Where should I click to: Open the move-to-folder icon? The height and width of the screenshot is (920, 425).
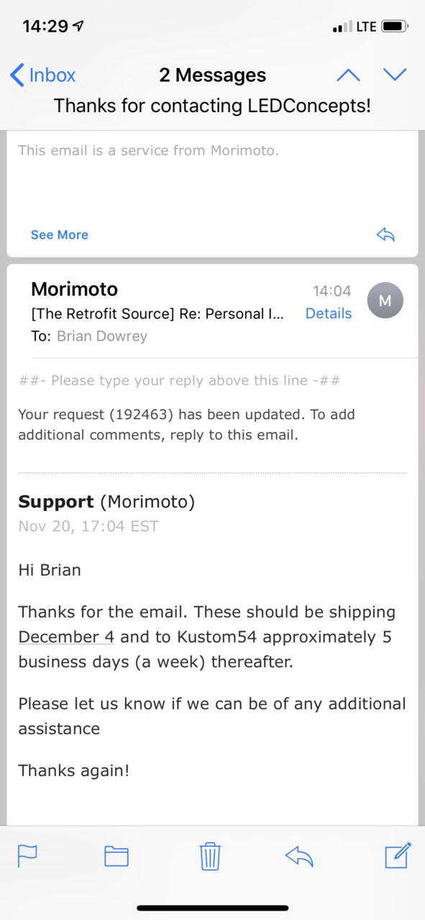(x=116, y=856)
